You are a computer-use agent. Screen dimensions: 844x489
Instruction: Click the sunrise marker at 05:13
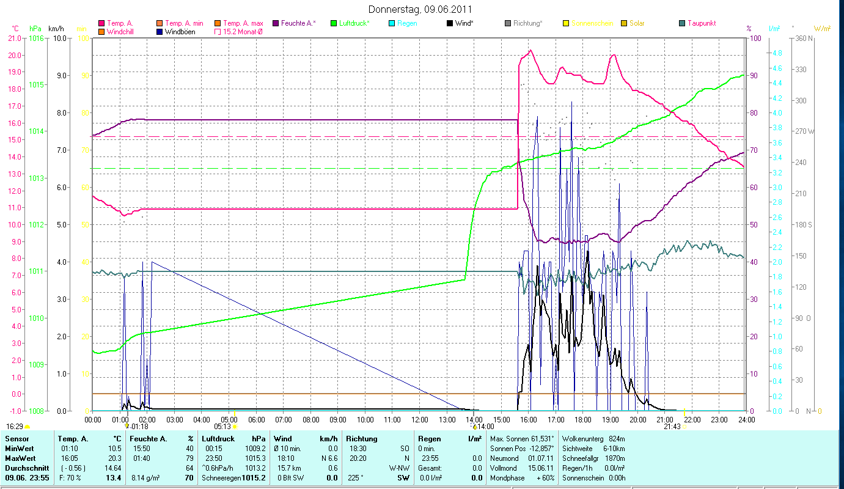point(235,427)
